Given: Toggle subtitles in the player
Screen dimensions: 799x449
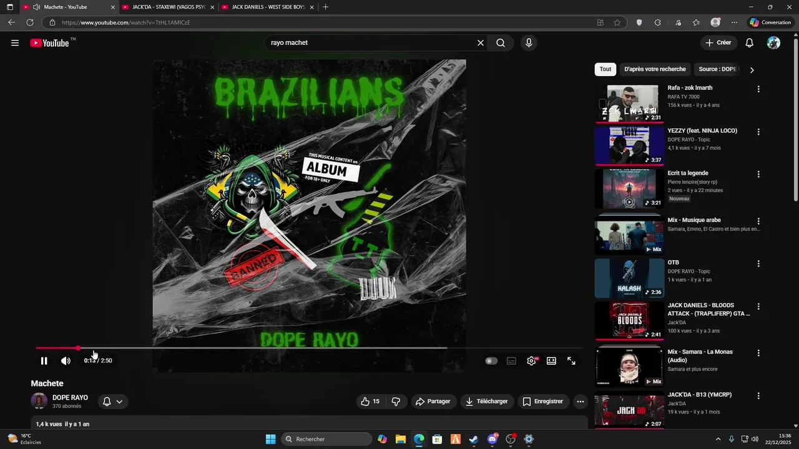Looking at the screenshot, I should tap(511, 361).
